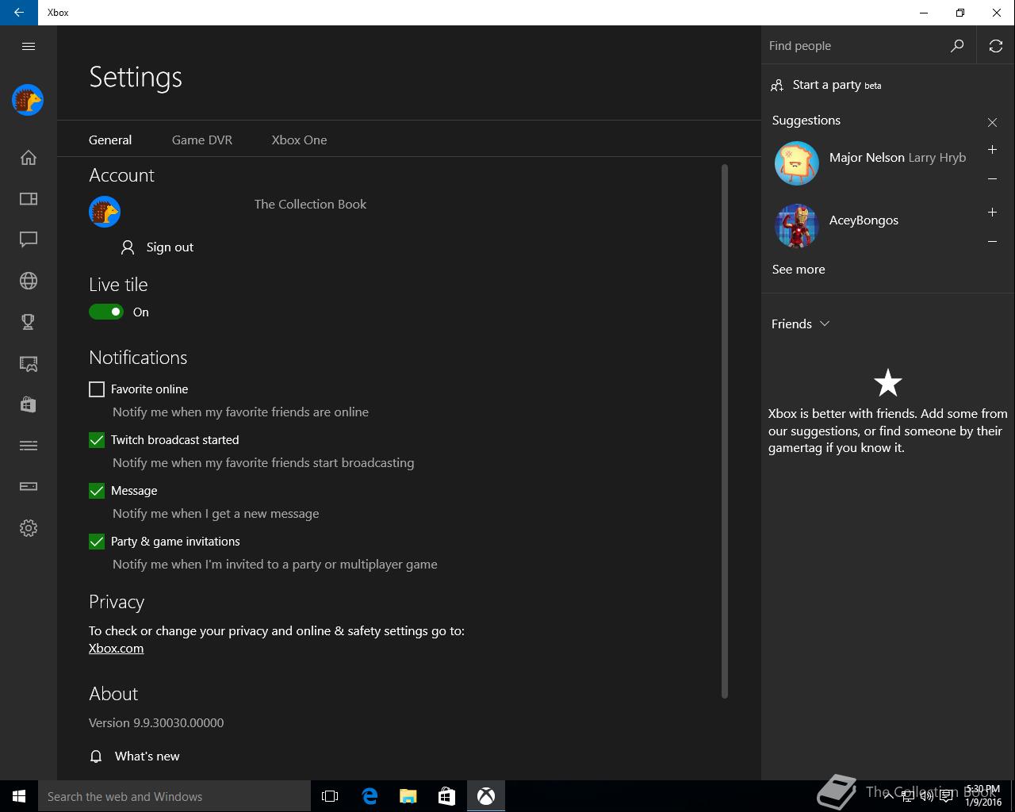
Task: Uncheck Twitch broadcast started notification
Action: [97, 440]
